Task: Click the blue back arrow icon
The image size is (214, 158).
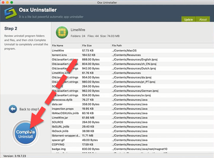Action: point(13,109)
